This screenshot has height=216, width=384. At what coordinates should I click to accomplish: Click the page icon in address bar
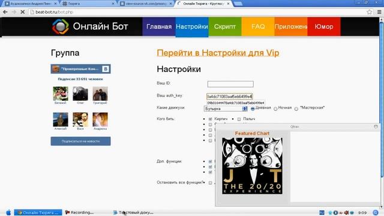point(32,12)
